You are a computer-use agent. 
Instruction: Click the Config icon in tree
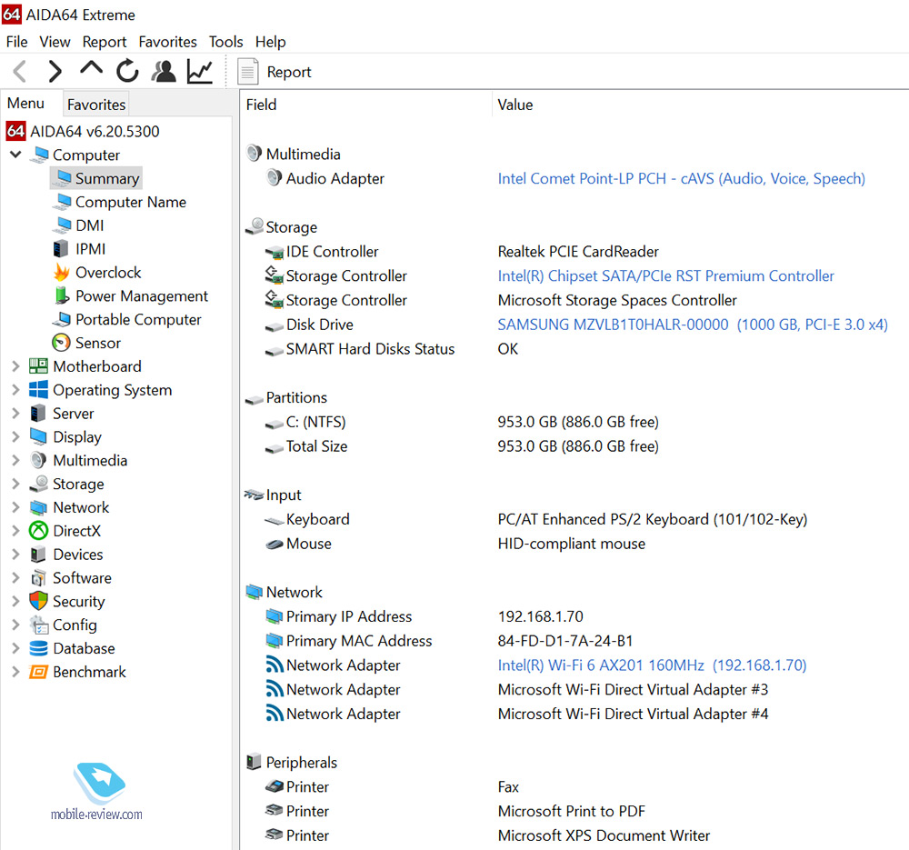tap(39, 625)
